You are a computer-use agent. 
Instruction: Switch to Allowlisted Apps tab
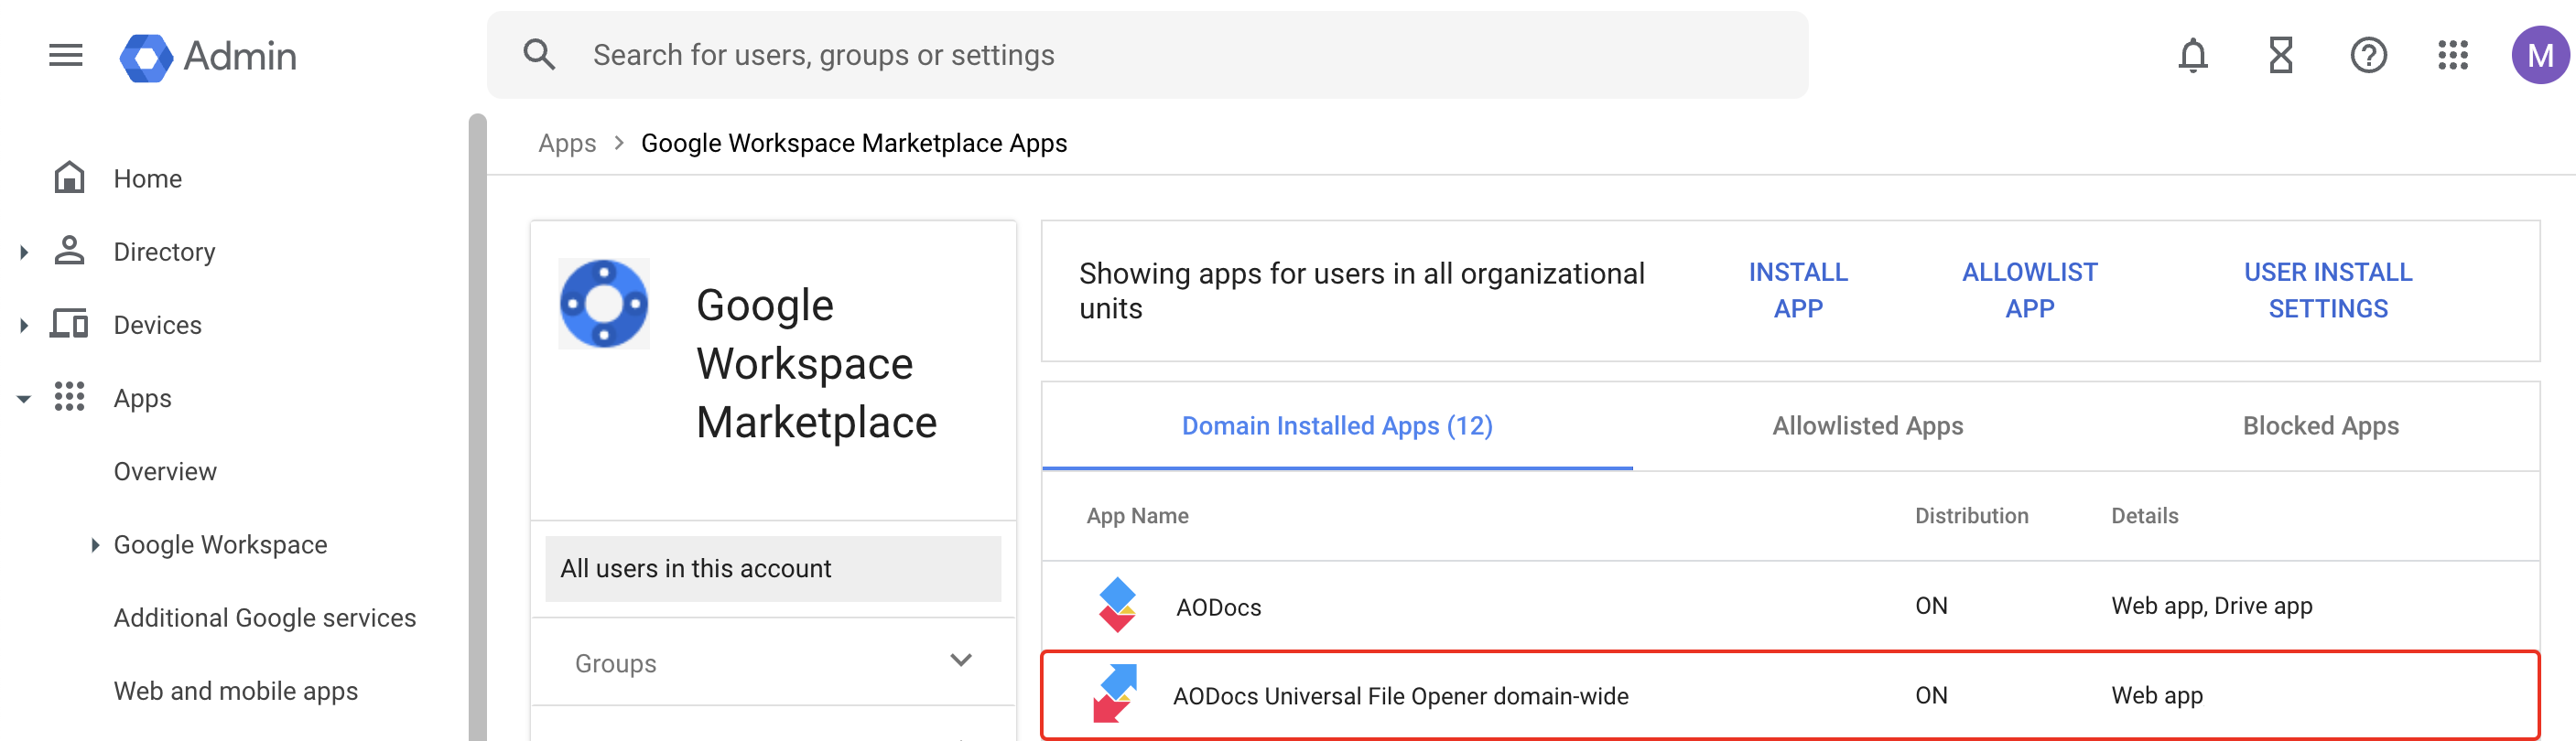tap(1868, 426)
